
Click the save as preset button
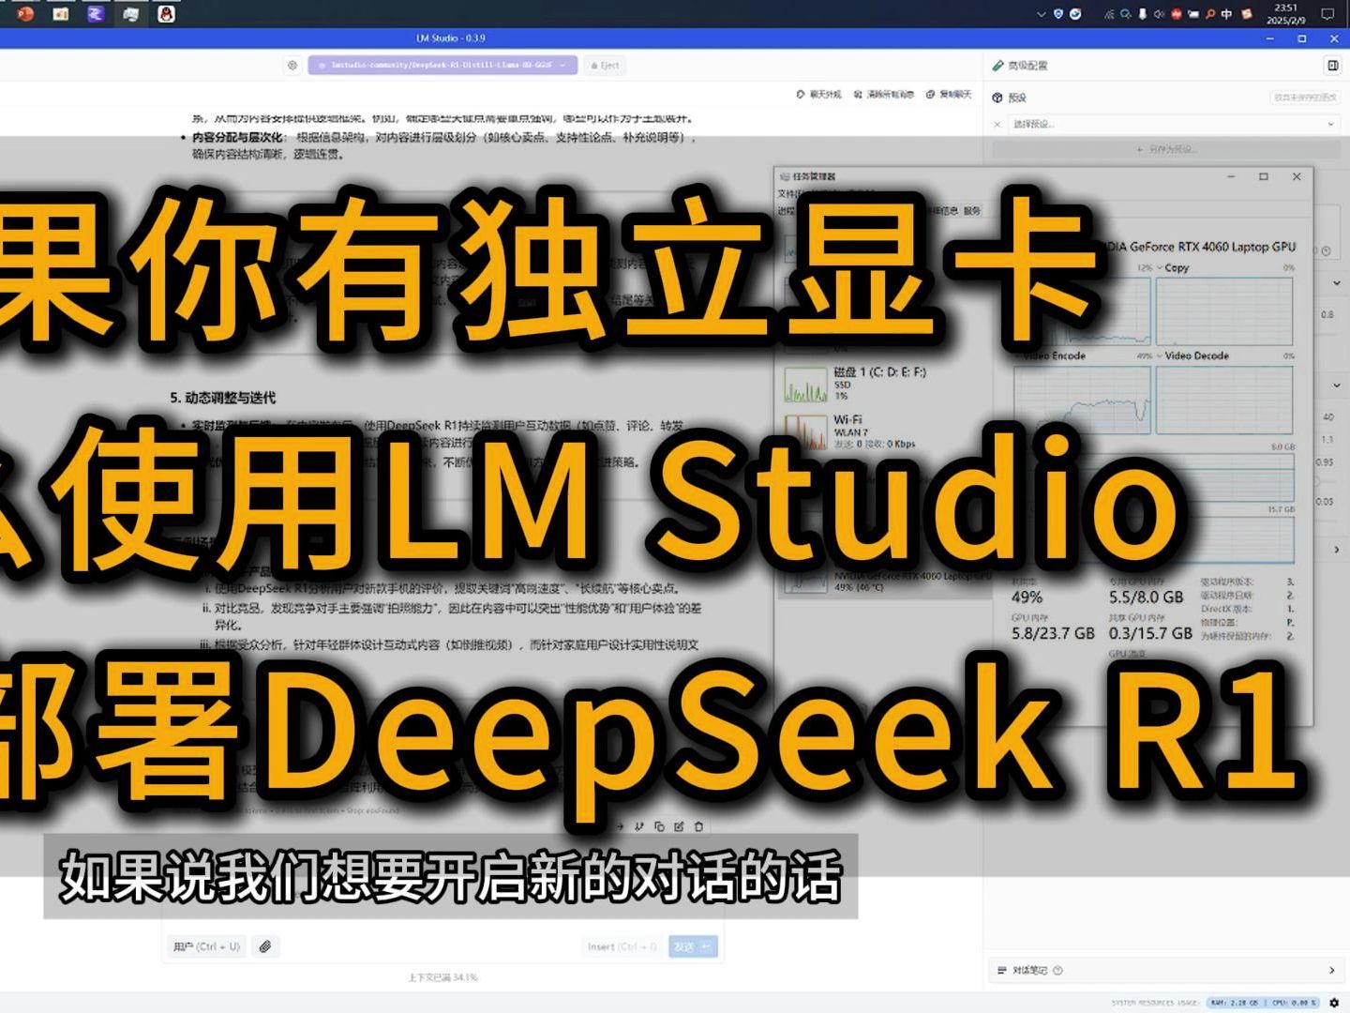1167,149
